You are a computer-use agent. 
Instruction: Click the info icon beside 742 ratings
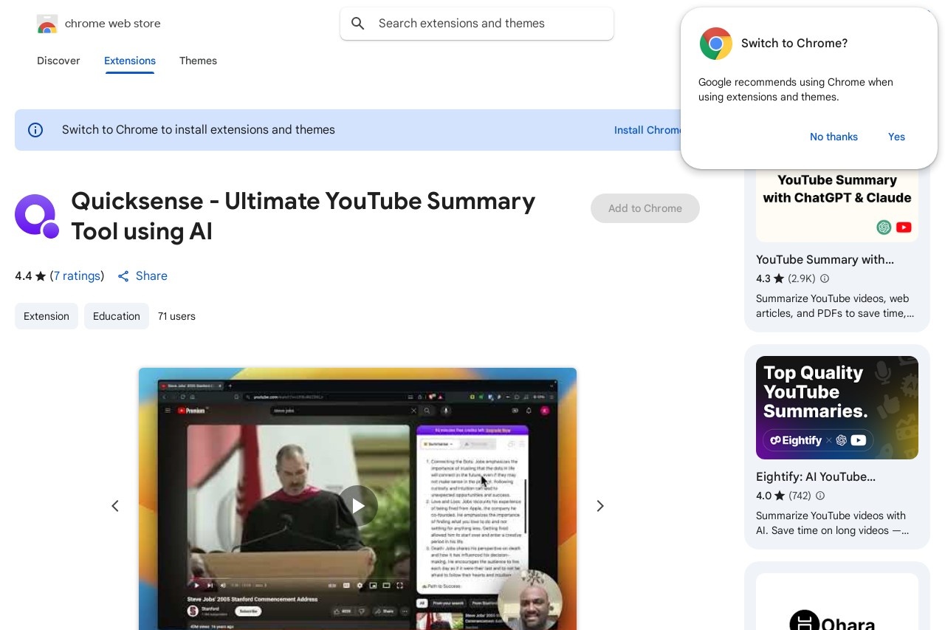click(820, 496)
